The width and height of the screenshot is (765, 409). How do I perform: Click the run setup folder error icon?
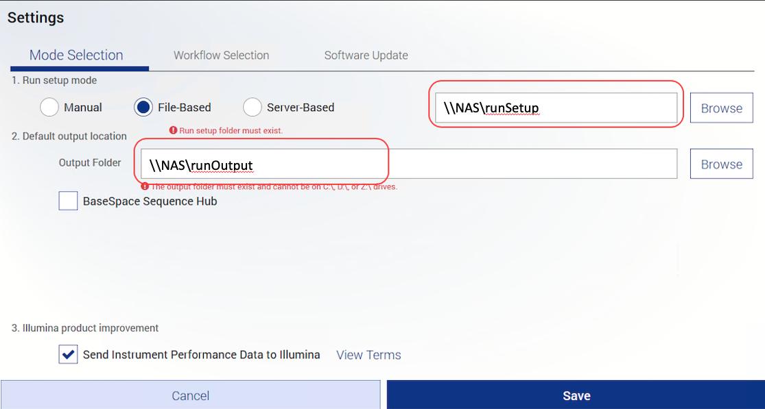[173, 130]
